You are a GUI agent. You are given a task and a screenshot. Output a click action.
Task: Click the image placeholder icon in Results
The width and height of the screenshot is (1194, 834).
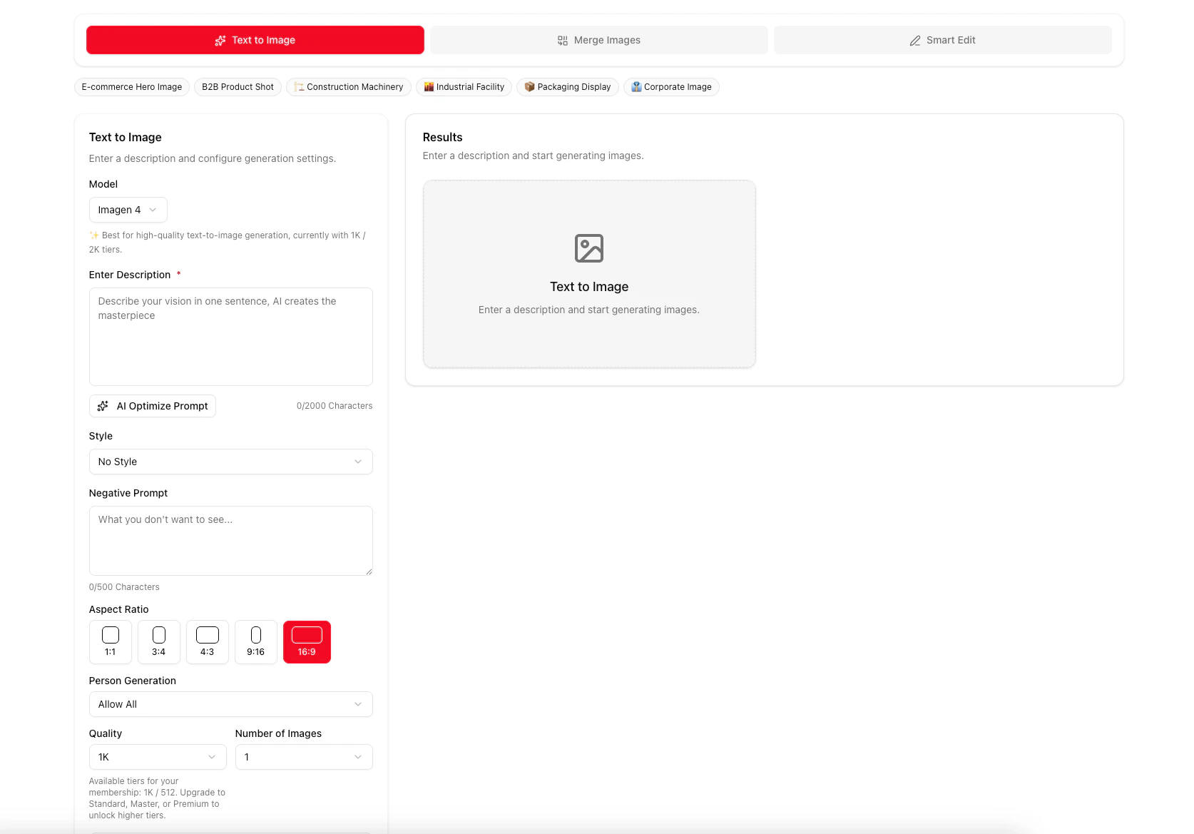click(x=589, y=248)
